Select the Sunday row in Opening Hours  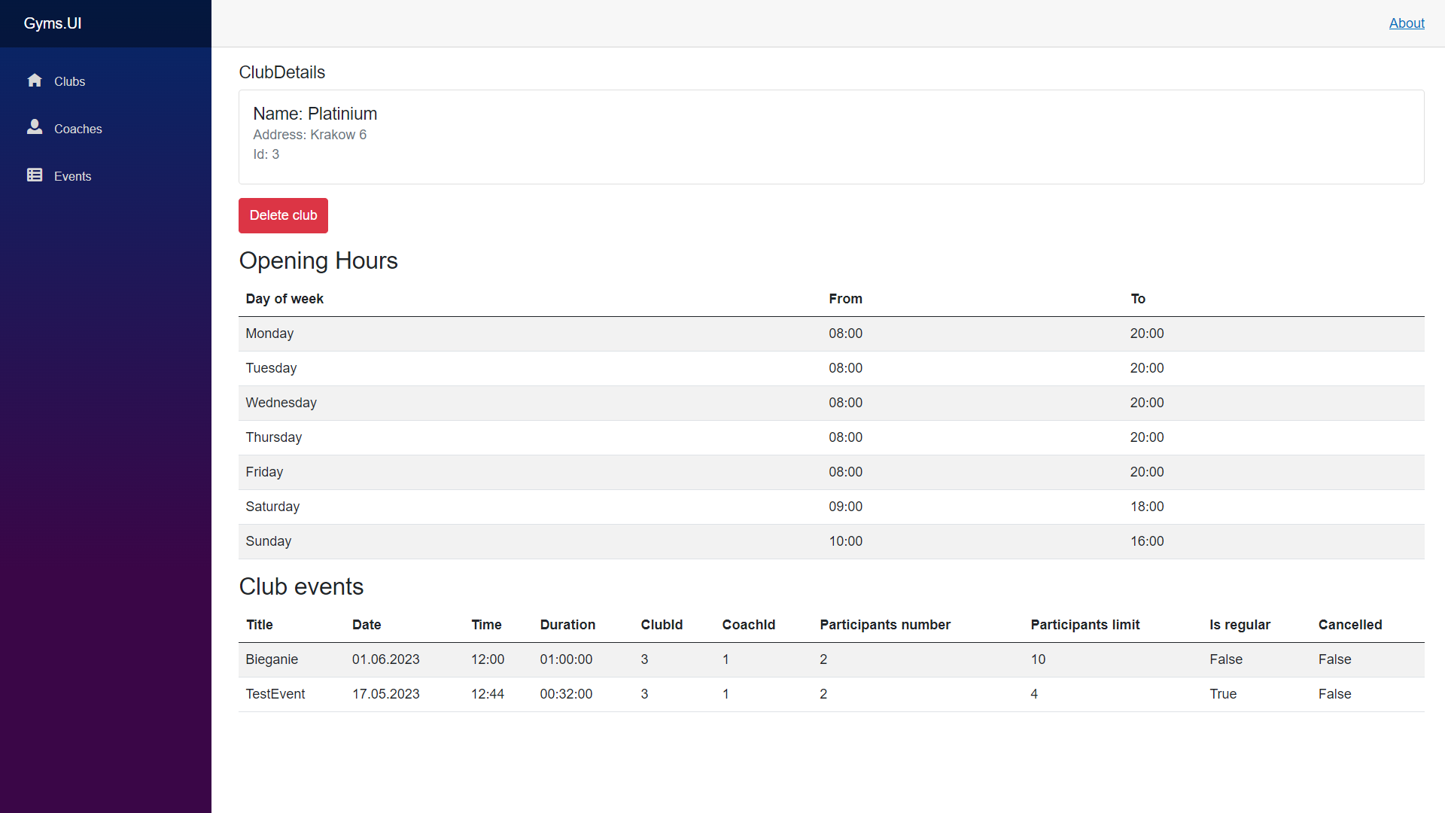click(x=527, y=541)
